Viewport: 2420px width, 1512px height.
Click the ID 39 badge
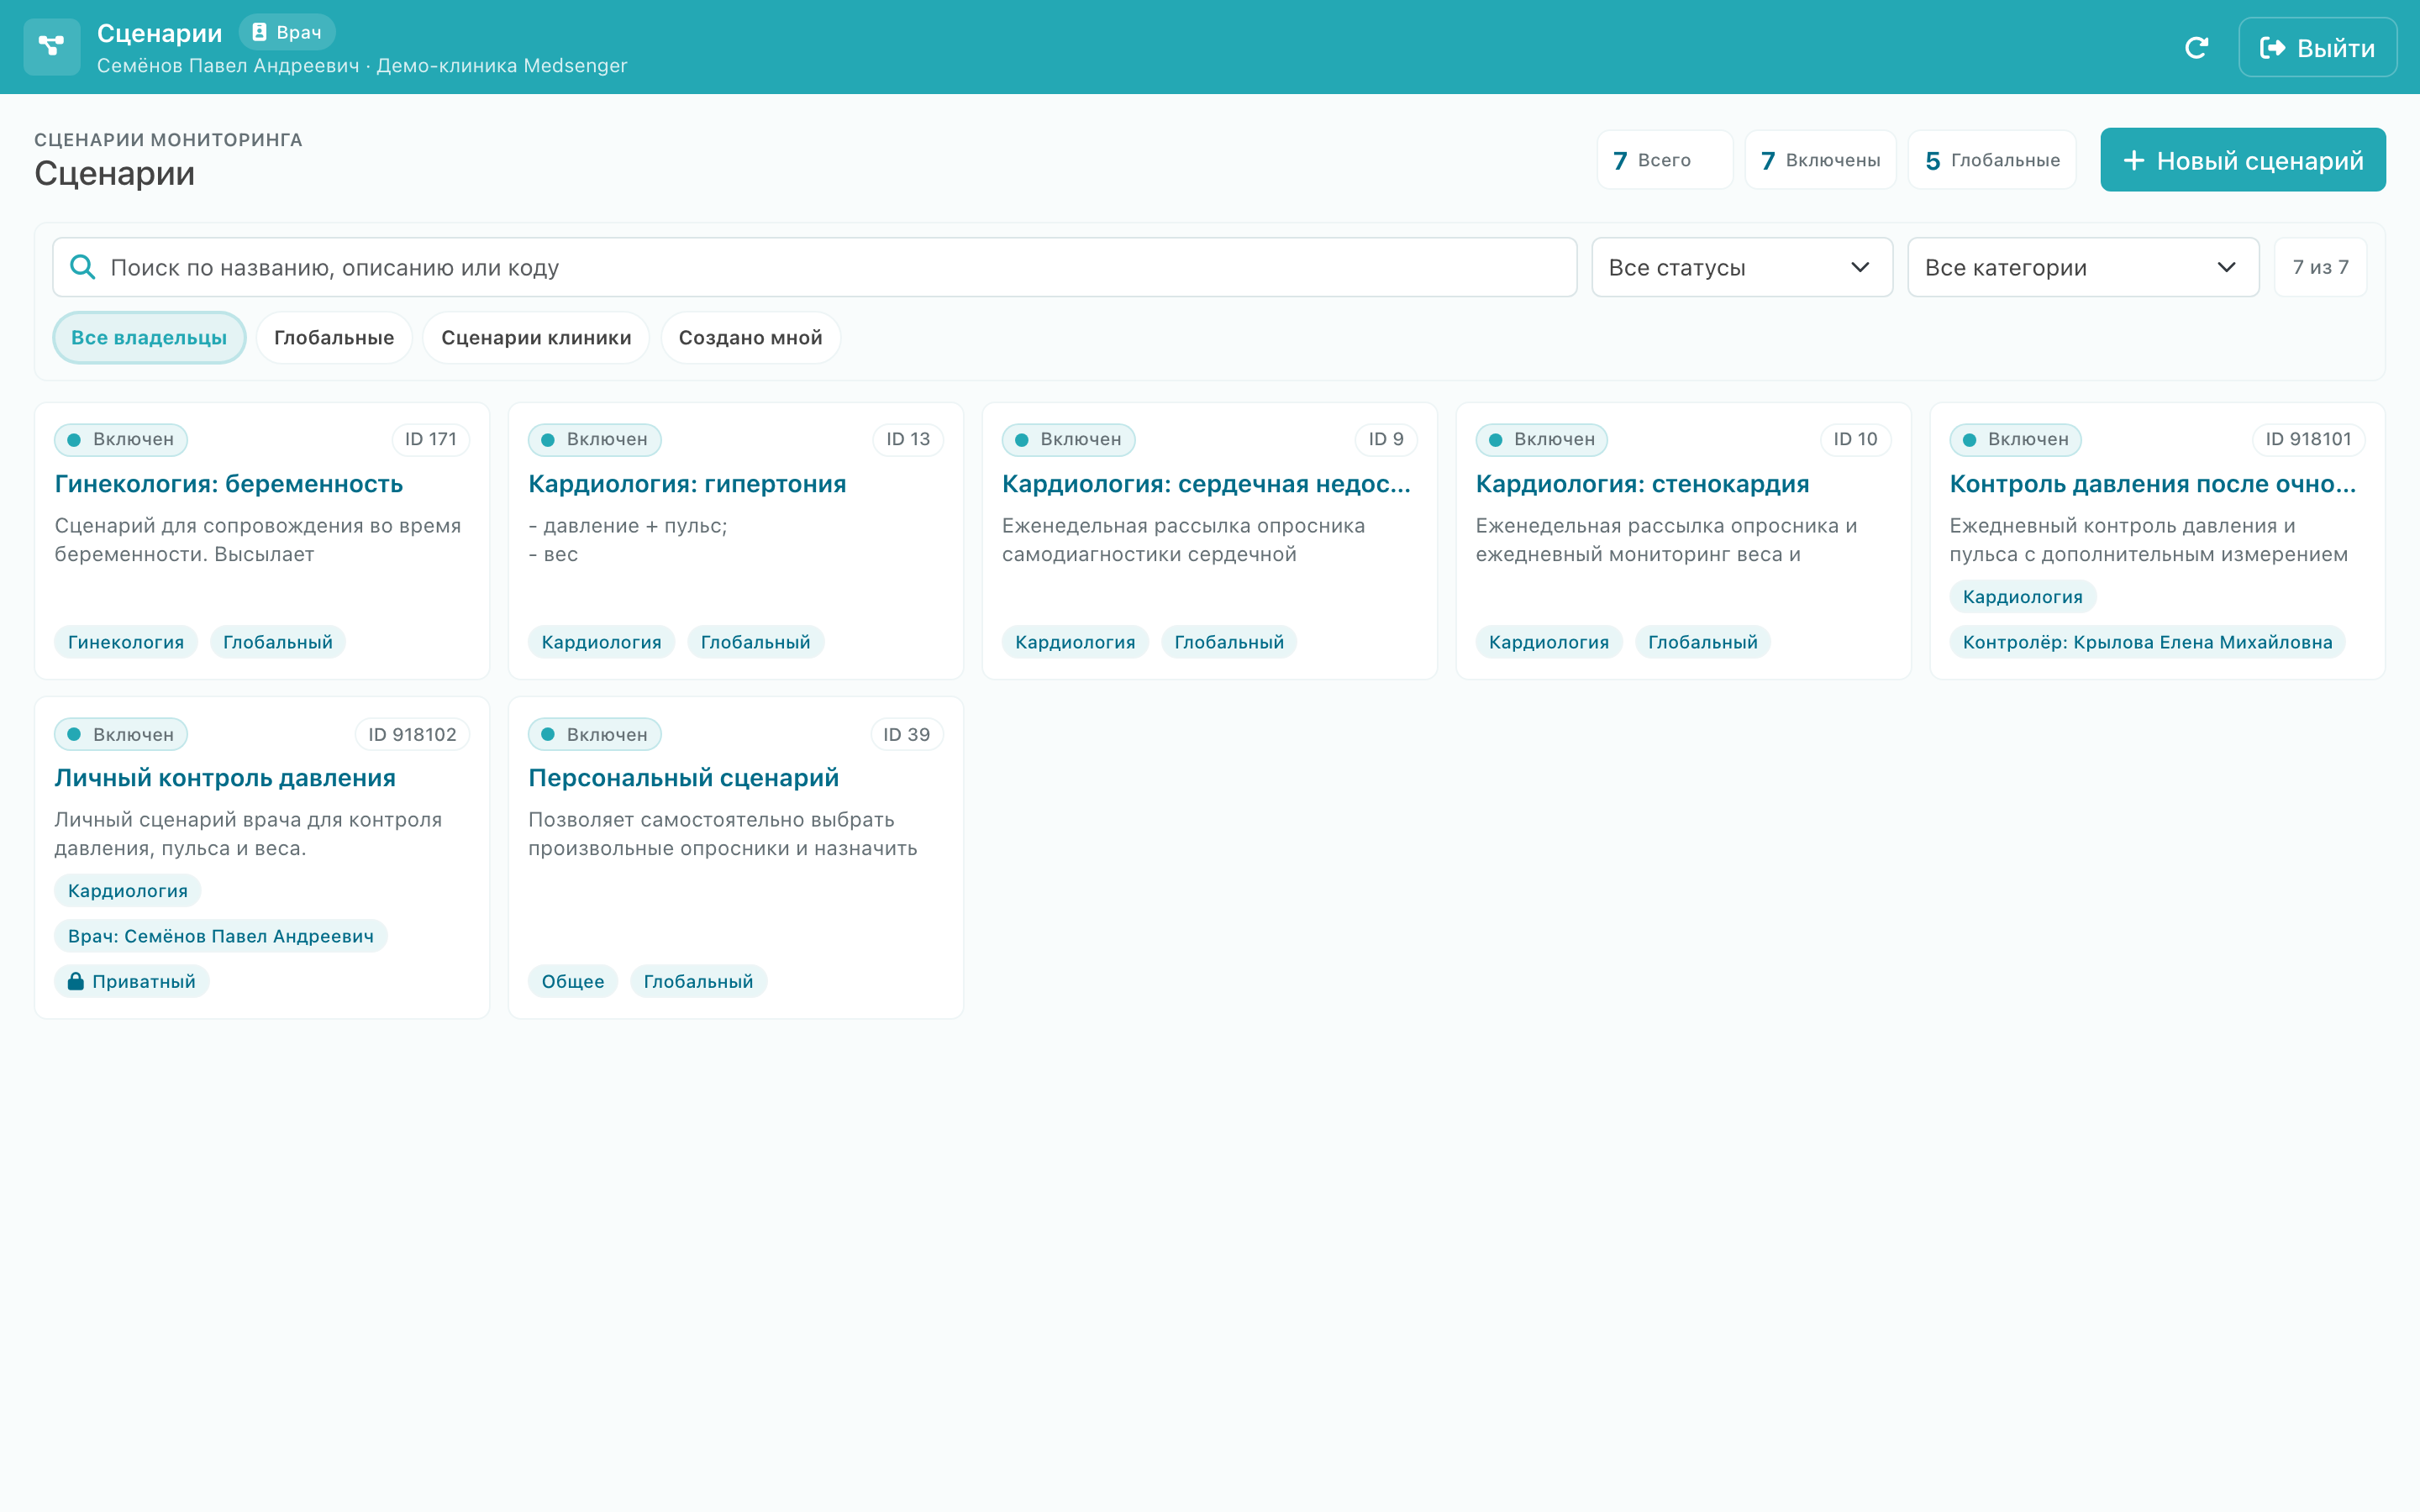(906, 734)
